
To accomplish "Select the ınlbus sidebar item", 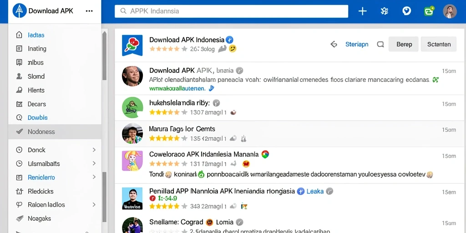I will point(55,62).
